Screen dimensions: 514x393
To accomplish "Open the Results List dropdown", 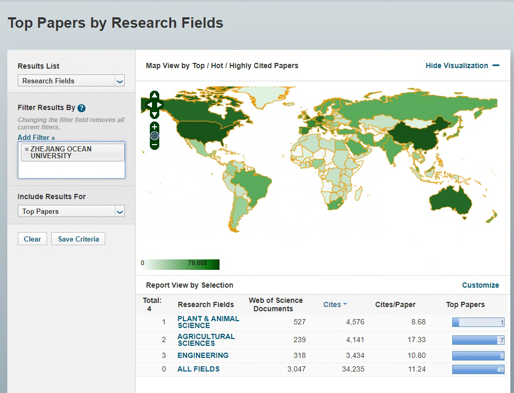I will click(x=71, y=81).
